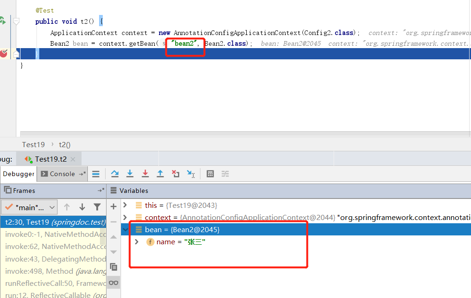This screenshot has width=471, height=298.
Task: Click the Show Execution Point icon
Action: [x=96, y=174]
